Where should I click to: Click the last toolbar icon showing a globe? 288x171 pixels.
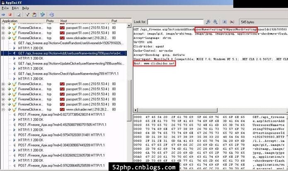point(52,14)
